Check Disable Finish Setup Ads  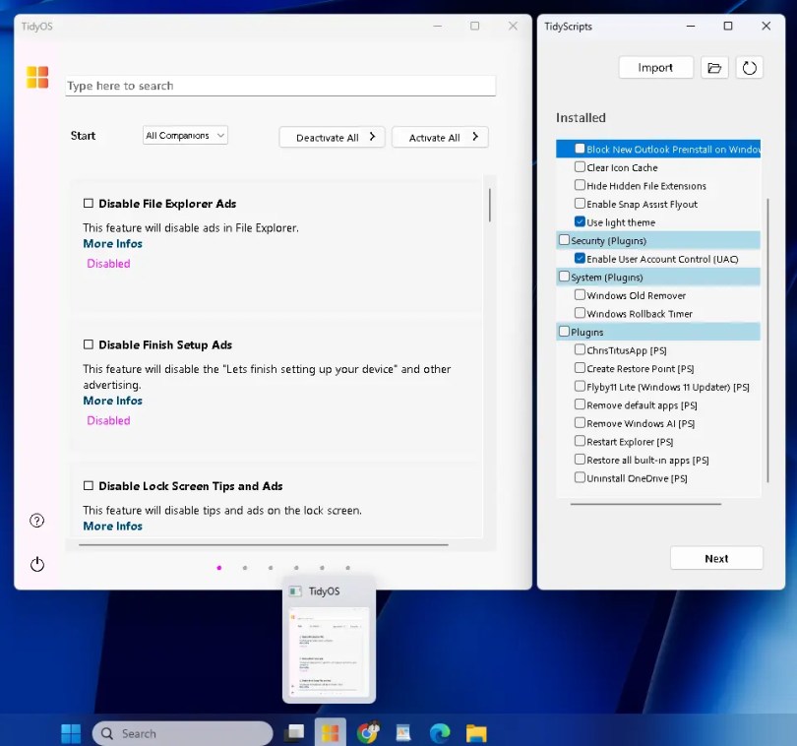(89, 344)
